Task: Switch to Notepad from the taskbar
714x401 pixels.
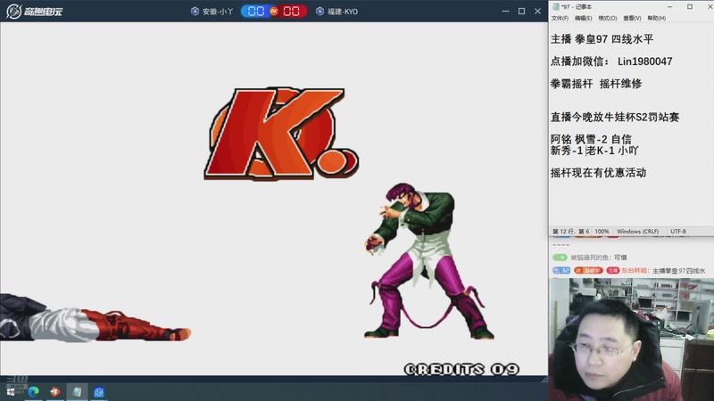Action: [77, 392]
